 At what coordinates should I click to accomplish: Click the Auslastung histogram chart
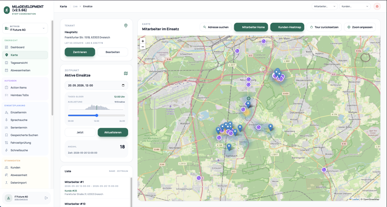click(x=96, y=107)
